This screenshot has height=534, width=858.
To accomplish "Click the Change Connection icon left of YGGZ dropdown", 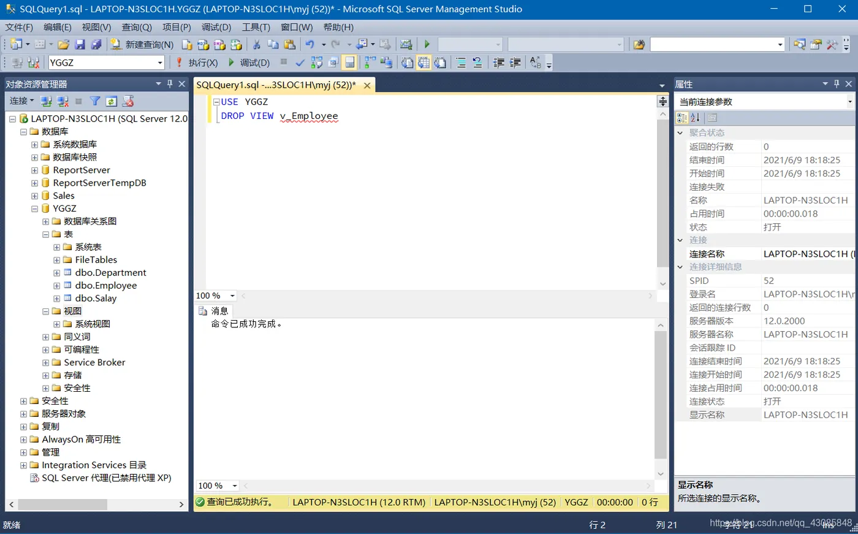I will (x=34, y=63).
